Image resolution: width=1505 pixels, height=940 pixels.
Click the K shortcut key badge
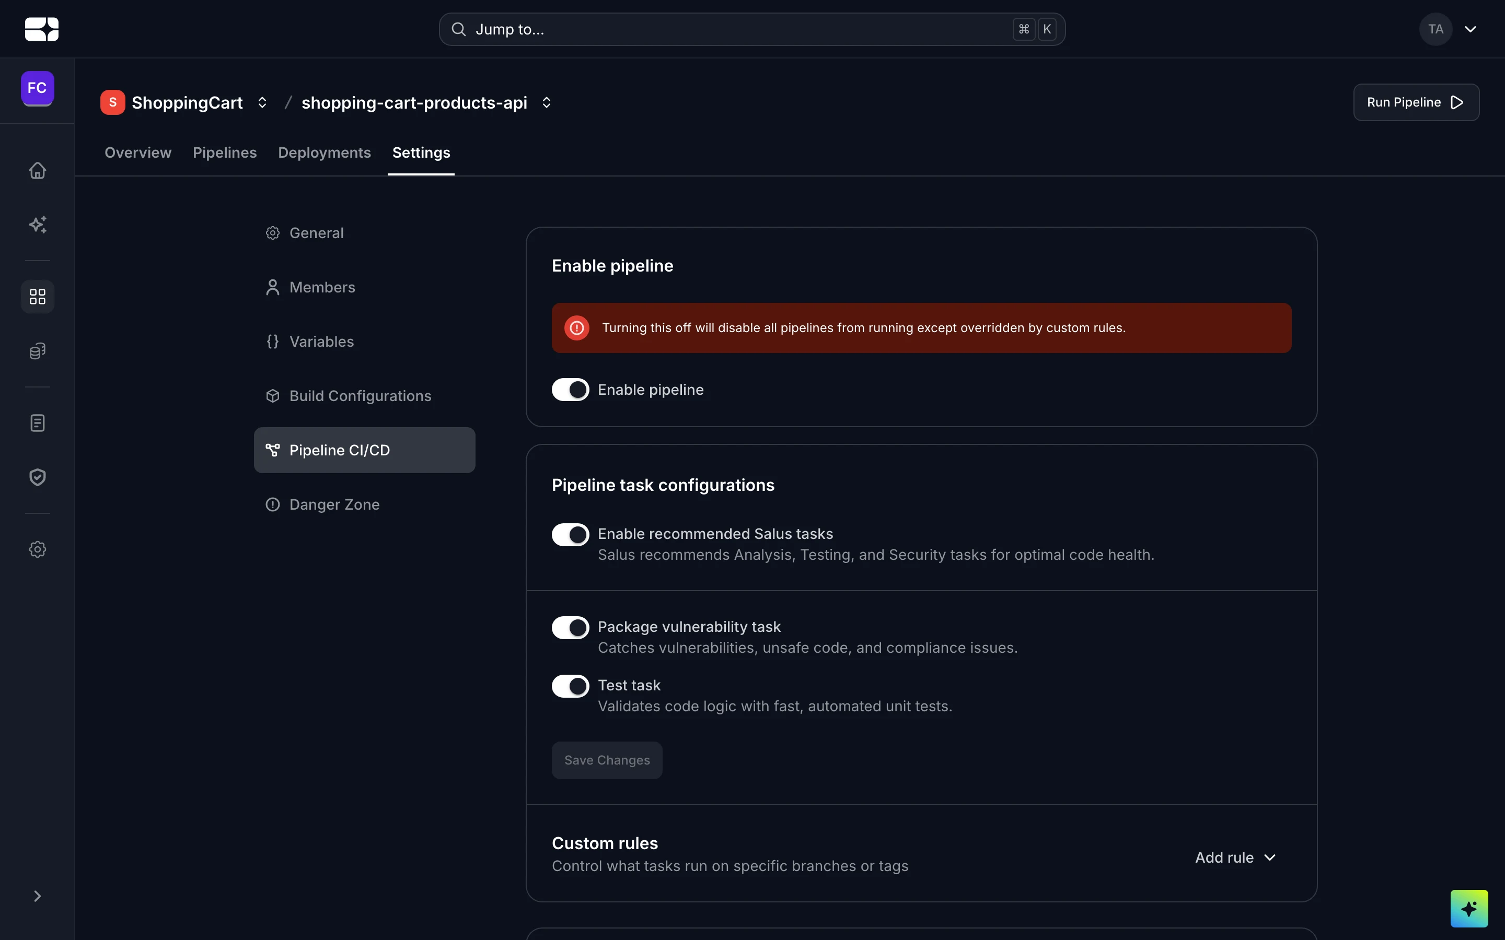(1047, 29)
